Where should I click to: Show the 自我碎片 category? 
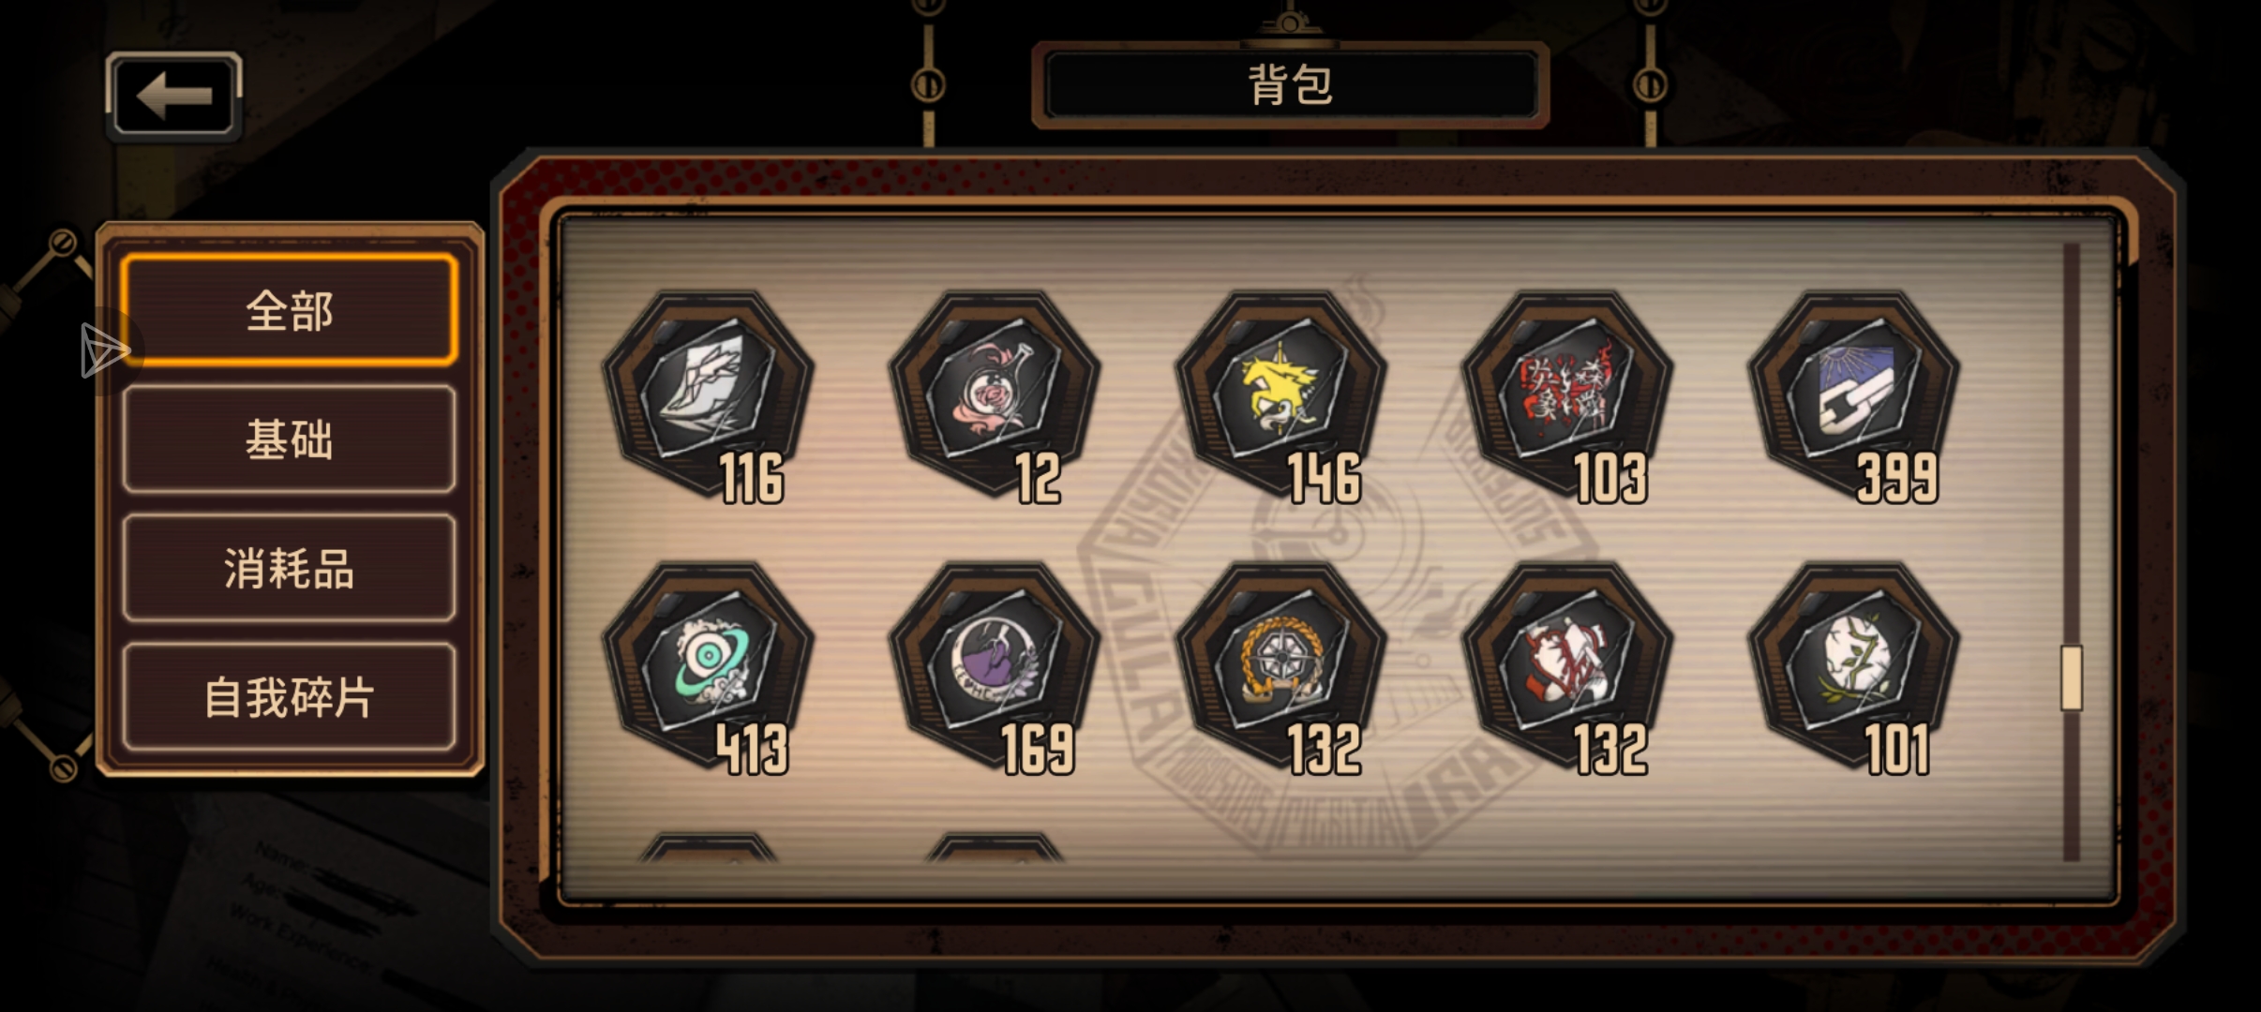click(x=290, y=697)
